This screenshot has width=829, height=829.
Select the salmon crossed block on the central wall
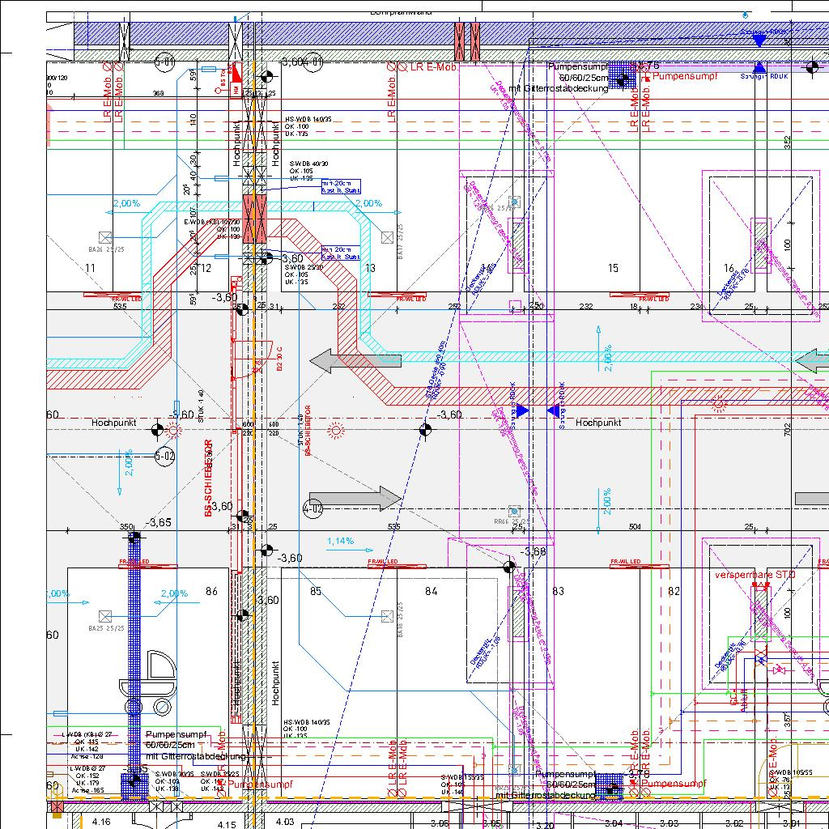click(255, 219)
